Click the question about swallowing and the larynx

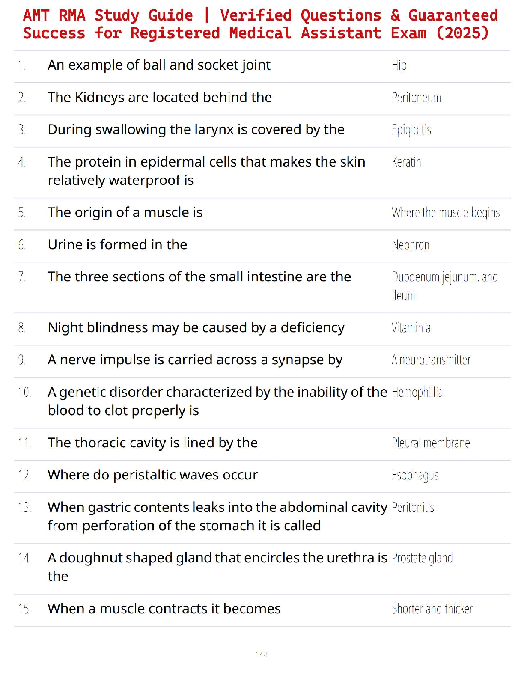(x=196, y=129)
